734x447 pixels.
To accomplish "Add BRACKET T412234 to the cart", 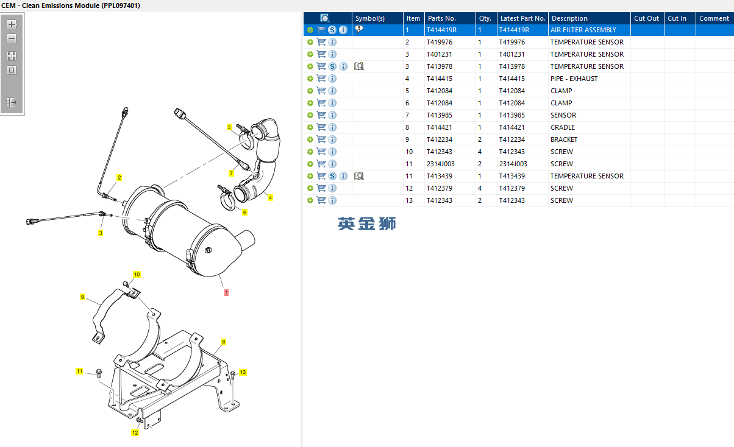I will point(321,139).
